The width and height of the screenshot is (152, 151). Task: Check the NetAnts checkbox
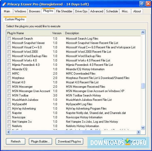[x=9, y=126]
